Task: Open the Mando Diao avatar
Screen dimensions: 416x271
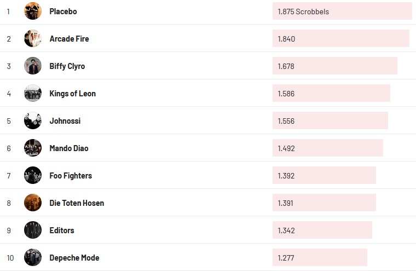Action: [x=33, y=148]
